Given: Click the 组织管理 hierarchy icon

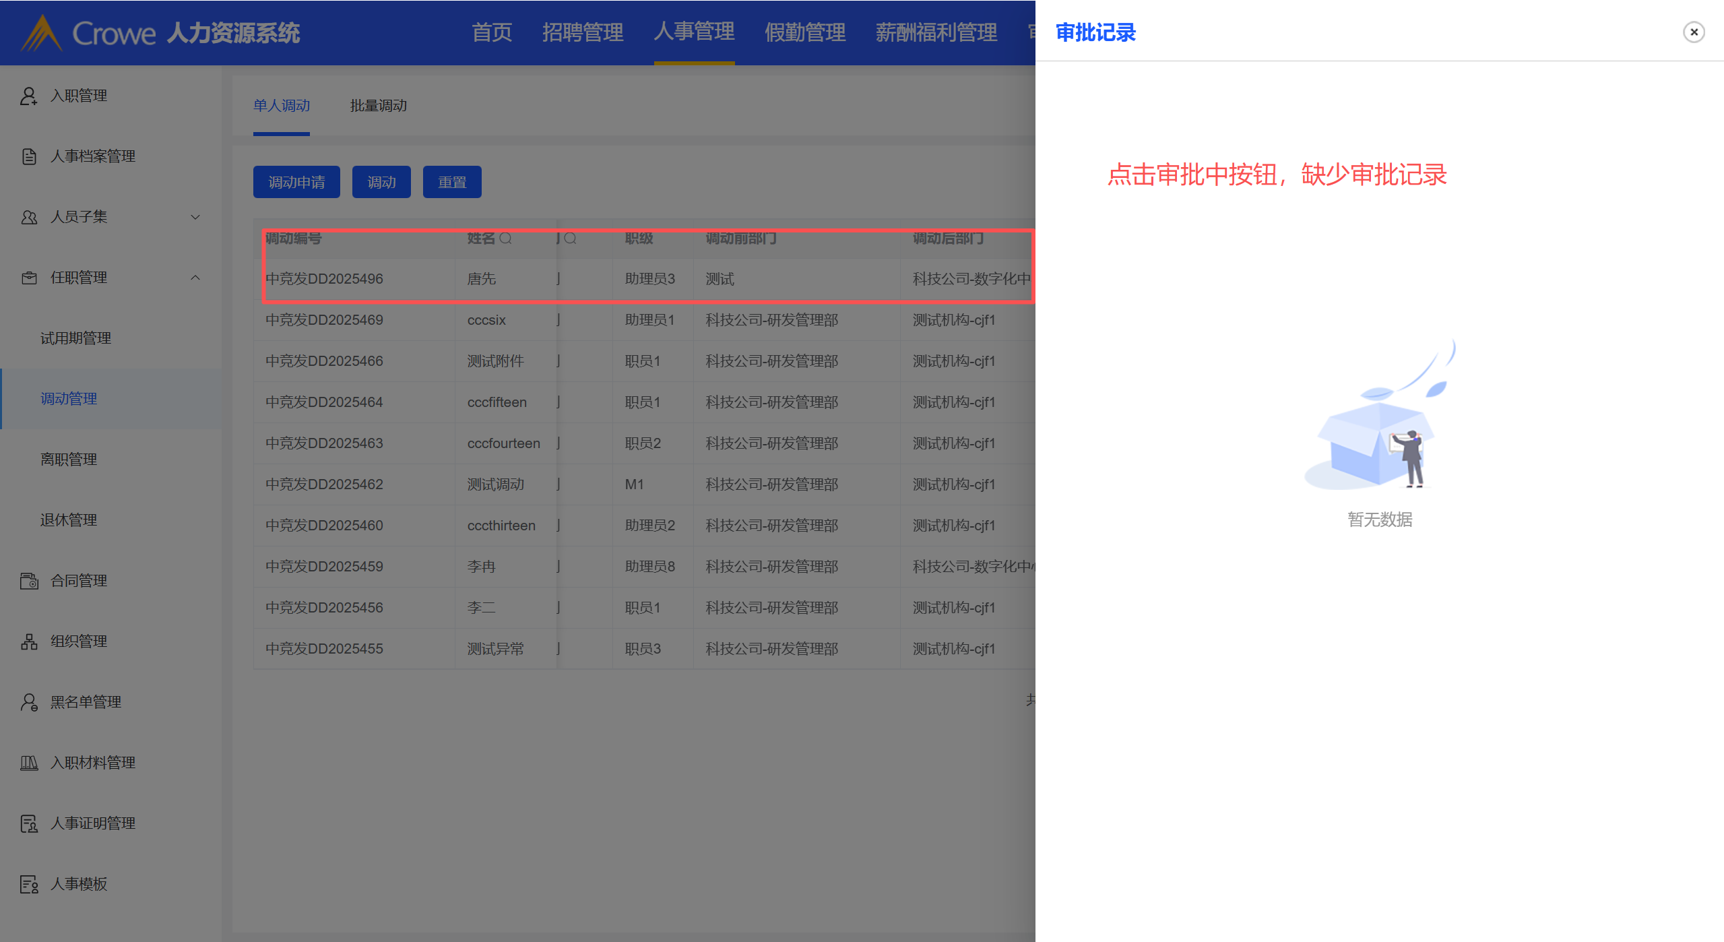Looking at the screenshot, I should tap(29, 641).
